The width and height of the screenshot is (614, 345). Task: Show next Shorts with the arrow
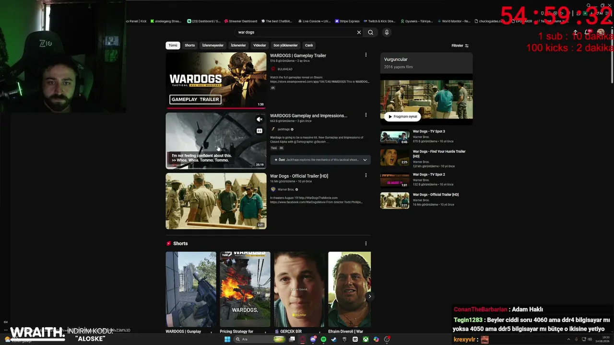(369, 297)
